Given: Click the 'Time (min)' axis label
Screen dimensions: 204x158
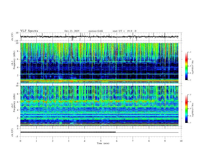Looking at the screenshot, I should pyautogui.click(x=103, y=143).
